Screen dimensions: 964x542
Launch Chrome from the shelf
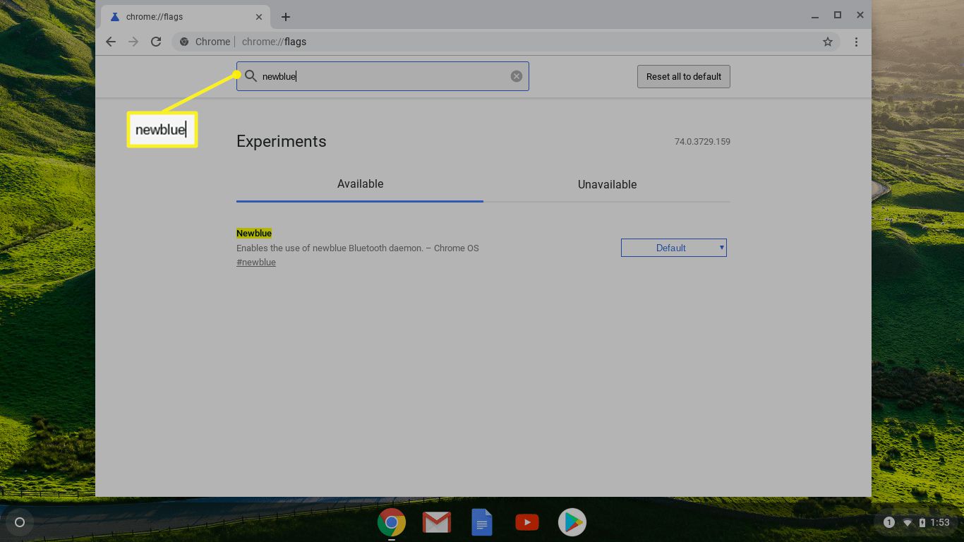coord(392,522)
